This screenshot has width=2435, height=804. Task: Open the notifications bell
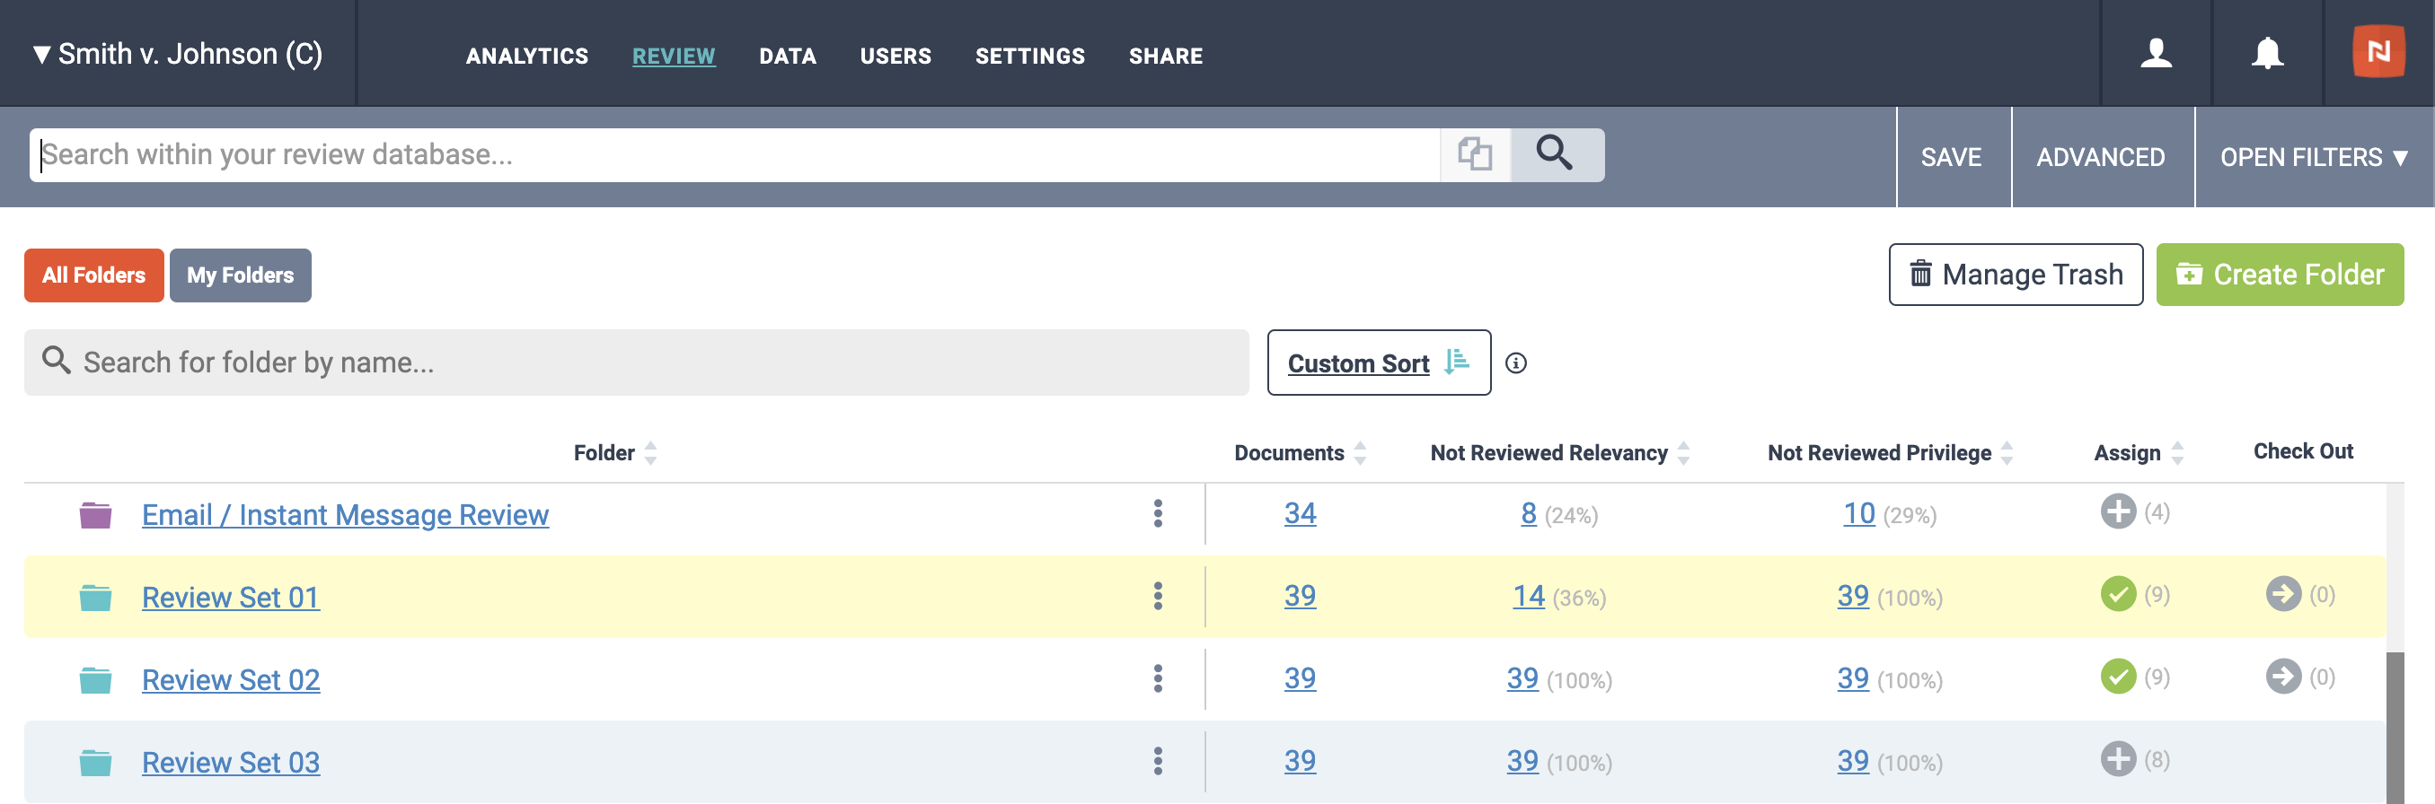point(2267,53)
